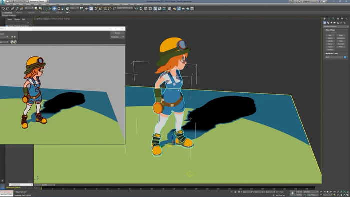Image resolution: width=350 pixels, height=197 pixels.
Task: Open the Render Setup icon
Action: point(174,8)
